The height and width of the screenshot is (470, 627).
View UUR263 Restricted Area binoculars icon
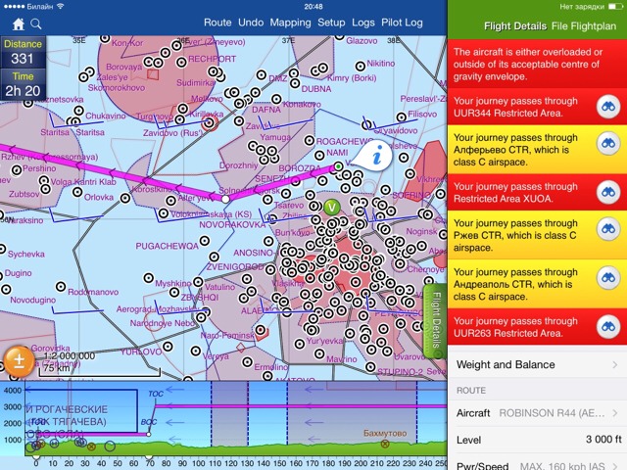click(x=607, y=327)
